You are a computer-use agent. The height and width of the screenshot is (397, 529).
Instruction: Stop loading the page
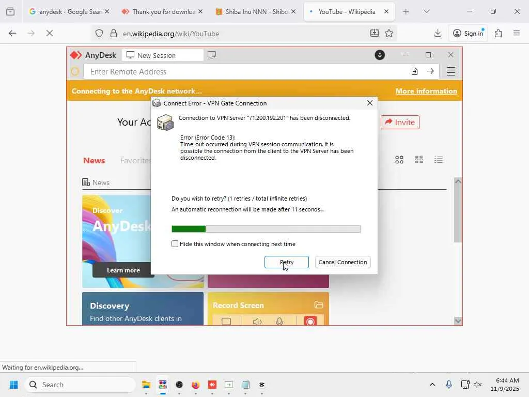coord(49,33)
